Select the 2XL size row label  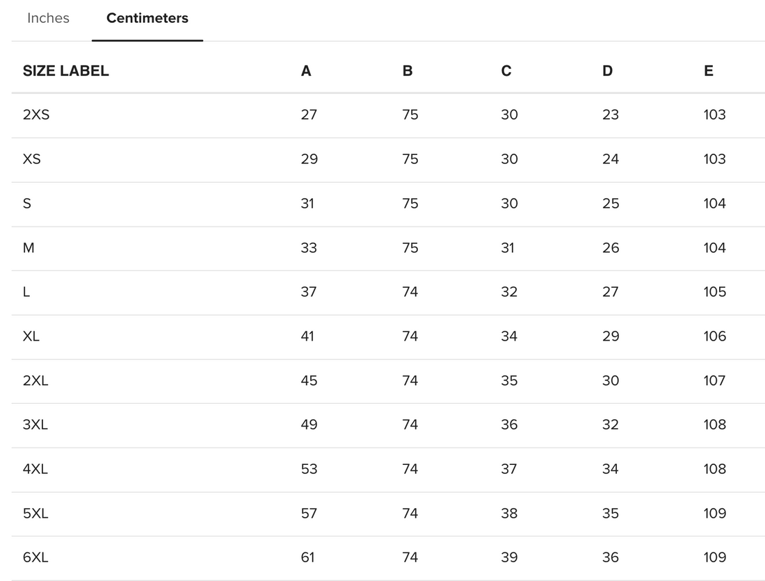[x=35, y=381]
